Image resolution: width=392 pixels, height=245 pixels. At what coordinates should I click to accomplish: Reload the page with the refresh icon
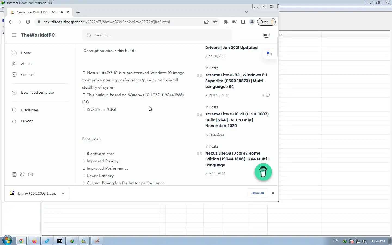(28, 22)
